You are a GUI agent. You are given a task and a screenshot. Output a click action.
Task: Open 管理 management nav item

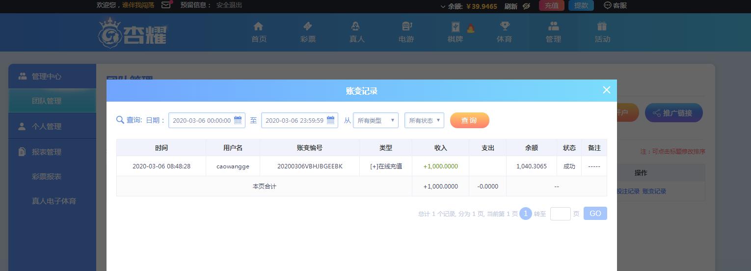coord(553,32)
